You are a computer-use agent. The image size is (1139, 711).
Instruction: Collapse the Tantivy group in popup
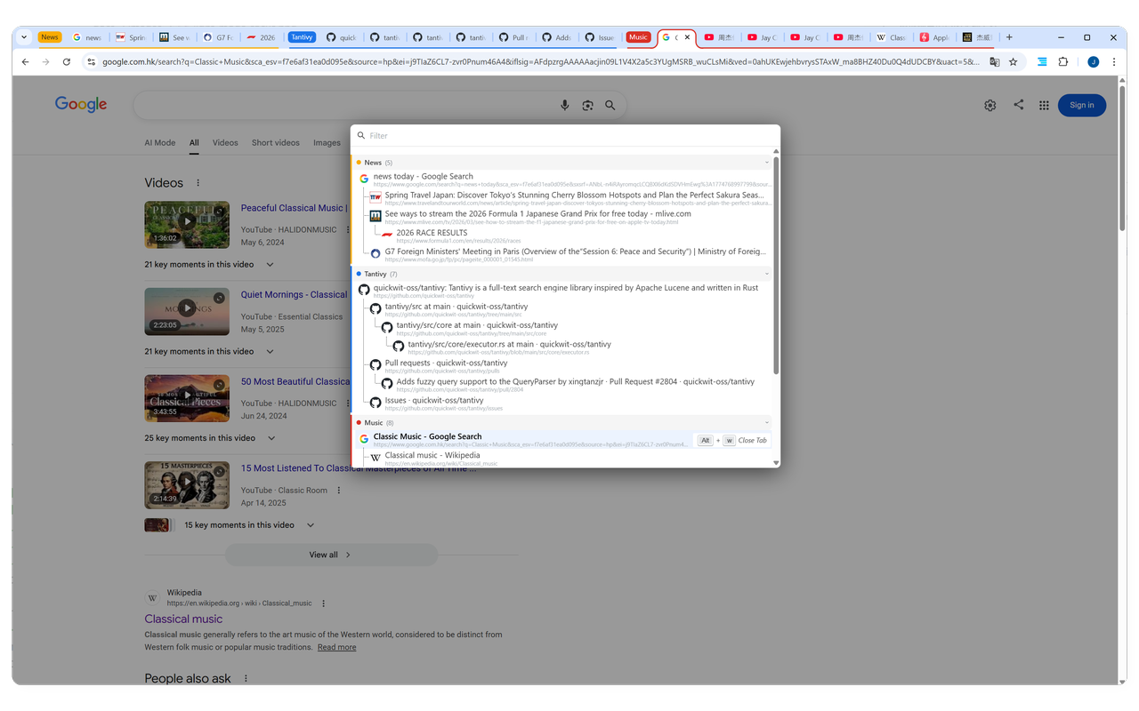click(x=767, y=274)
